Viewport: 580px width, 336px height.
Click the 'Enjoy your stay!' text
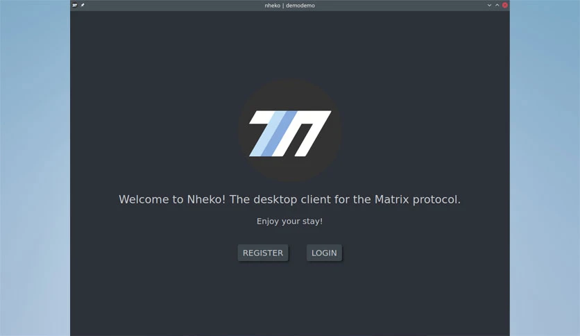coord(289,221)
